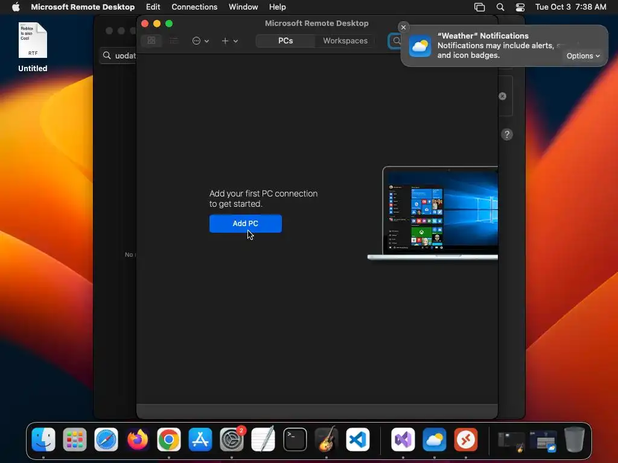The width and height of the screenshot is (618, 463).
Task: Click Stage Manager icon in menu bar
Action: [479, 7]
